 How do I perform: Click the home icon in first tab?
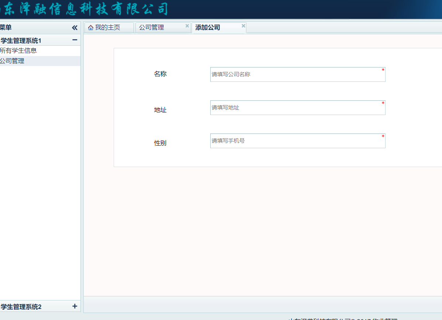coord(91,28)
